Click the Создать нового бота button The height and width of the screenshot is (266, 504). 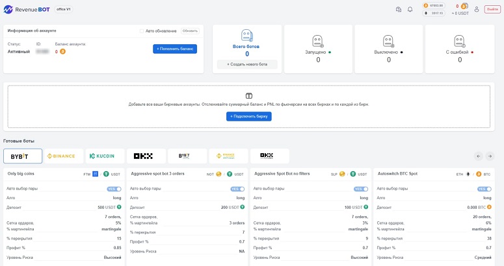coord(247,64)
